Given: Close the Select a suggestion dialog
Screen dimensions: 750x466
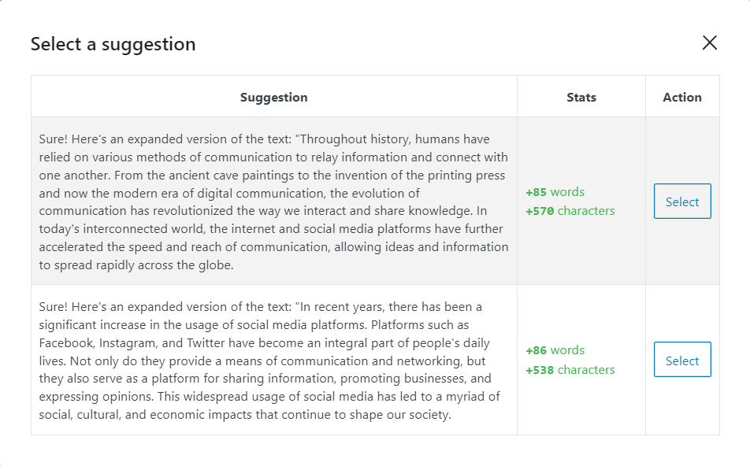Looking at the screenshot, I should [709, 43].
